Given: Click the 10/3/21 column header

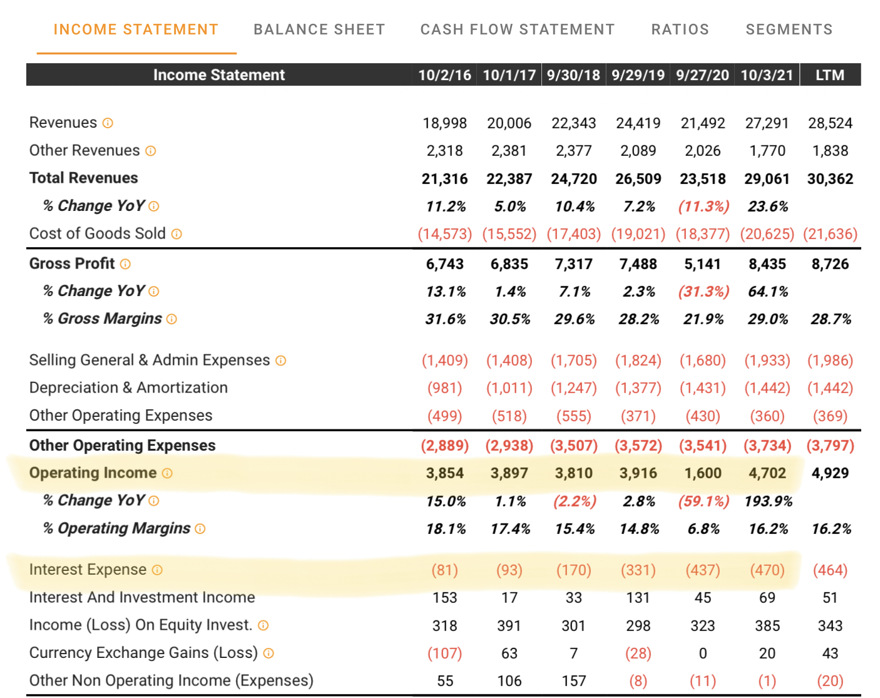Looking at the screenshot, I should [x=767, y=75].
